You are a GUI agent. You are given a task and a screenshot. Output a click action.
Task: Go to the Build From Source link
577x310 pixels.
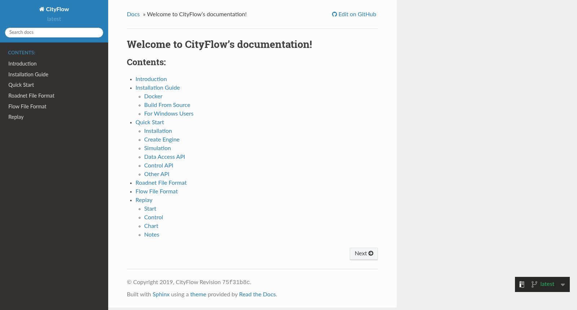point(167,105)
